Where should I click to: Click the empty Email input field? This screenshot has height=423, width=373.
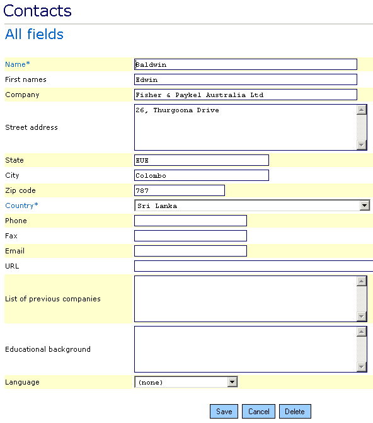tap(190, 251)
